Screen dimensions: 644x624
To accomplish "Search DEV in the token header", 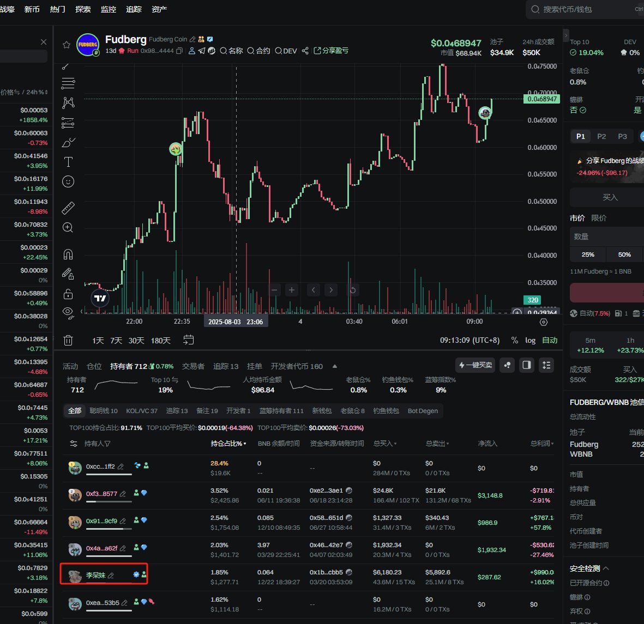I will tap(286, 51).
